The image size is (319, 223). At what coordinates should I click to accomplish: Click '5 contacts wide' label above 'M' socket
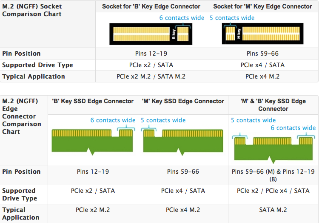232,18
